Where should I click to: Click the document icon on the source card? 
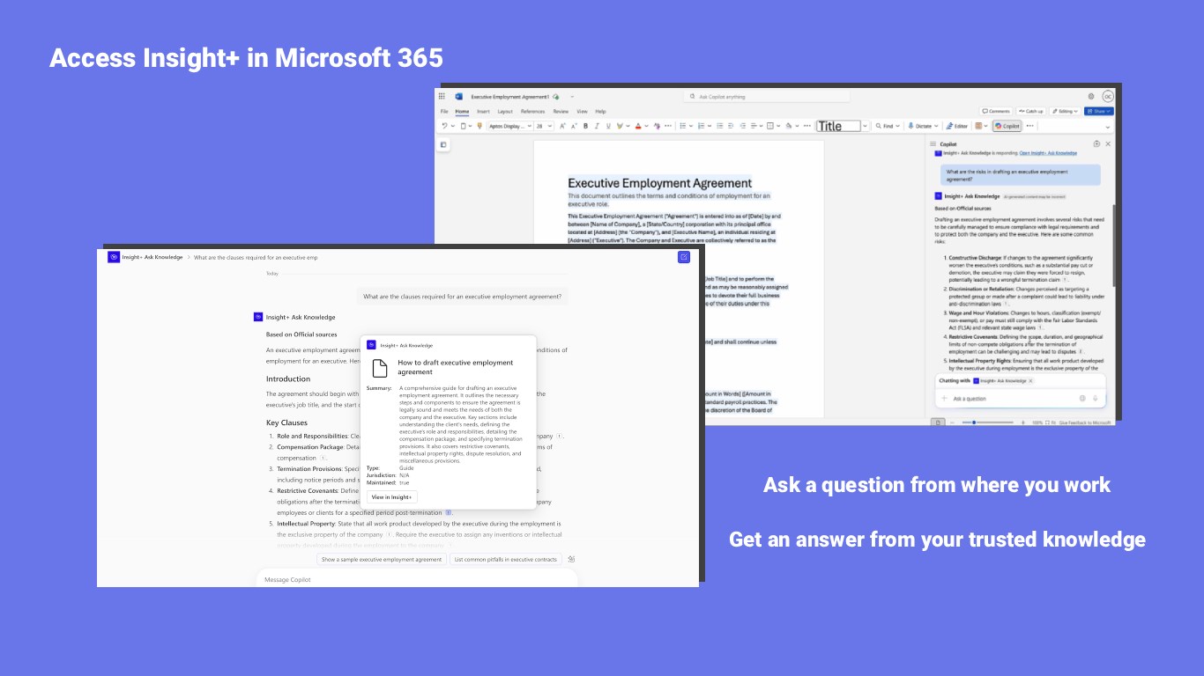coord(380,367)
